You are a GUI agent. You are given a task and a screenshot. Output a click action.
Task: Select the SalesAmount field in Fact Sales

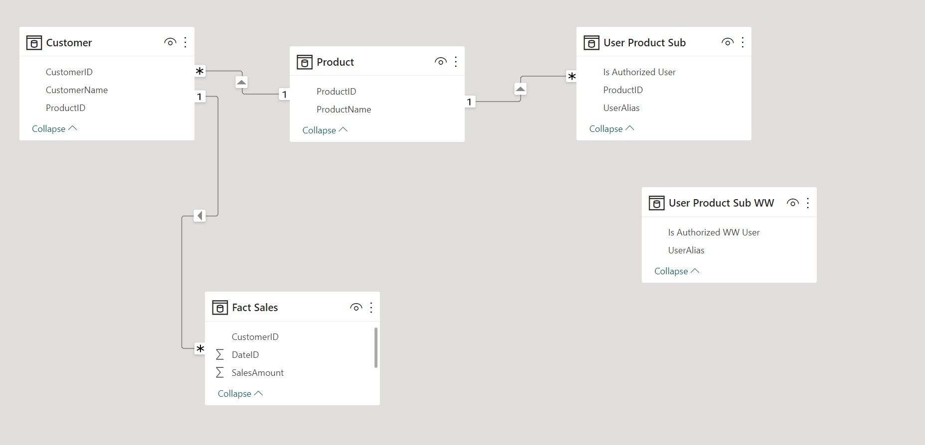coord(258,373)
